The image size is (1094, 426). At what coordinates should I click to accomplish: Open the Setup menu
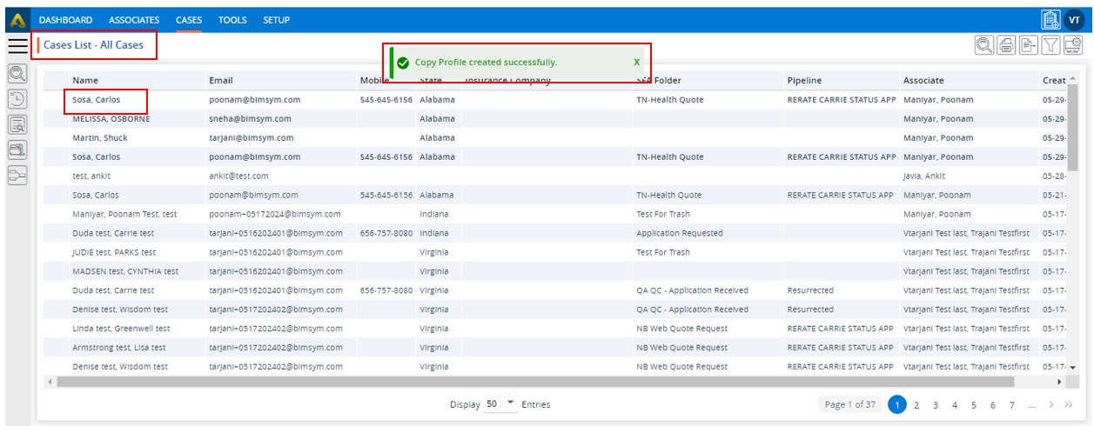tap(277, 20)
